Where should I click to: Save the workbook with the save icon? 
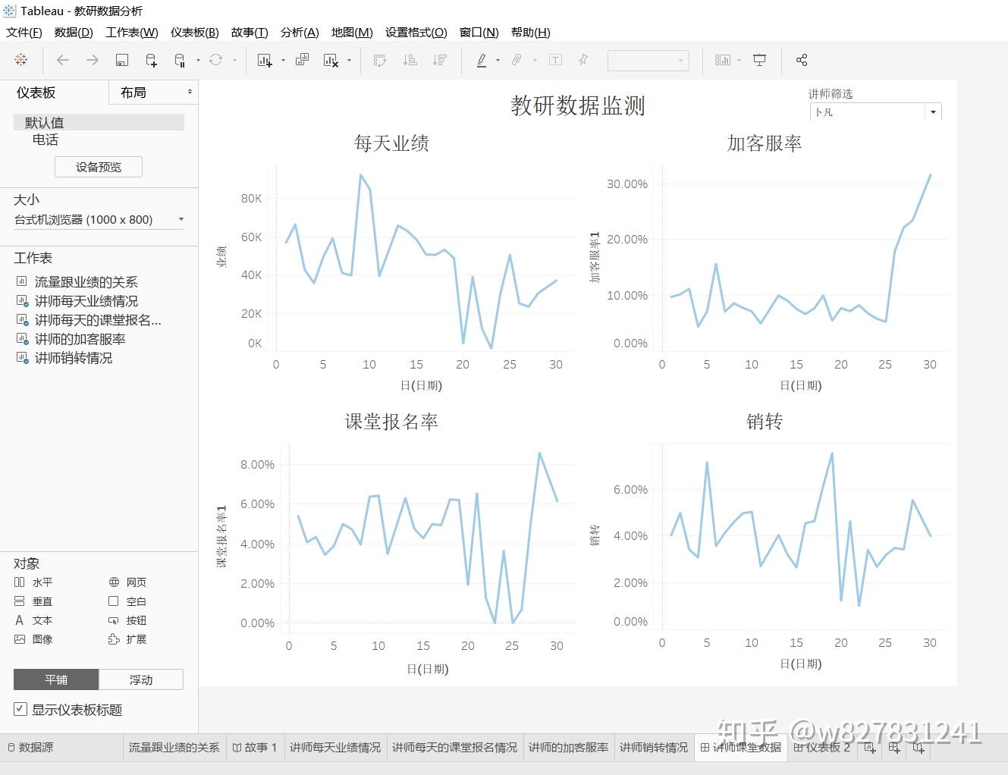coord(122,60)
